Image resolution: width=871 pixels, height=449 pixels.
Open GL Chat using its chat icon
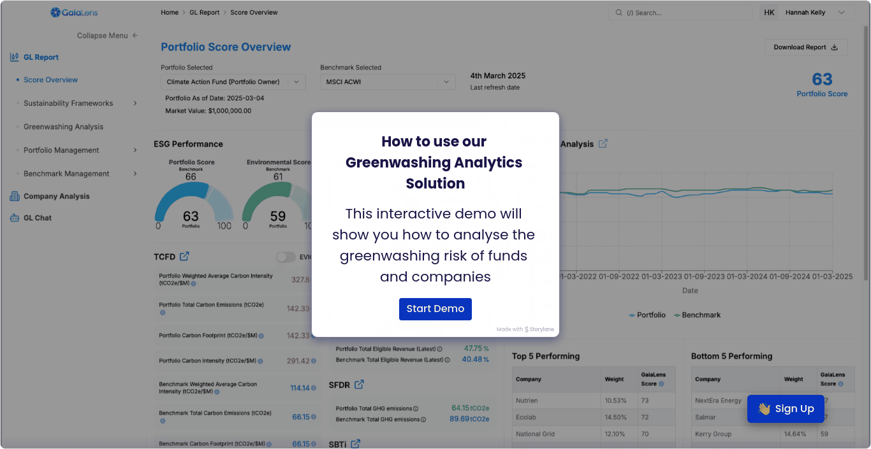pyautogui.click(x=14, y=218)
